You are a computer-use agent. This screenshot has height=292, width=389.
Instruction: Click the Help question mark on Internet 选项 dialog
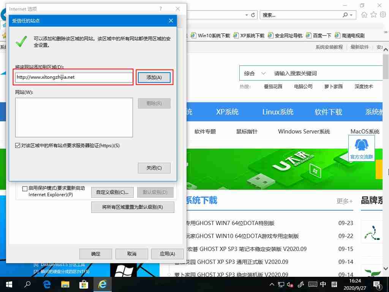click(160, 9)
